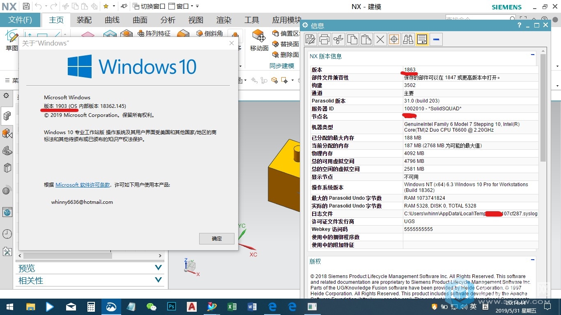The width and height of the screenshot is (561, 315).
Task: Click the Save icon in NX quick access toolbar
Action: click(26, 6)
